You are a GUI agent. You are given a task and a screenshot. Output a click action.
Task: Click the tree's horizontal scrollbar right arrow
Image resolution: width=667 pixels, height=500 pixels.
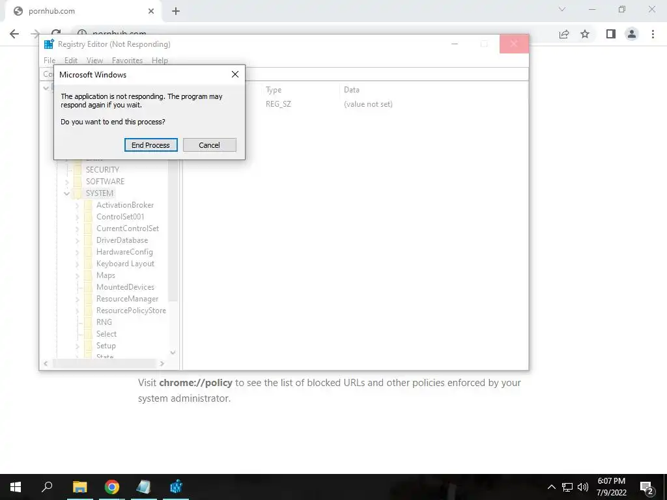(162, 363)
